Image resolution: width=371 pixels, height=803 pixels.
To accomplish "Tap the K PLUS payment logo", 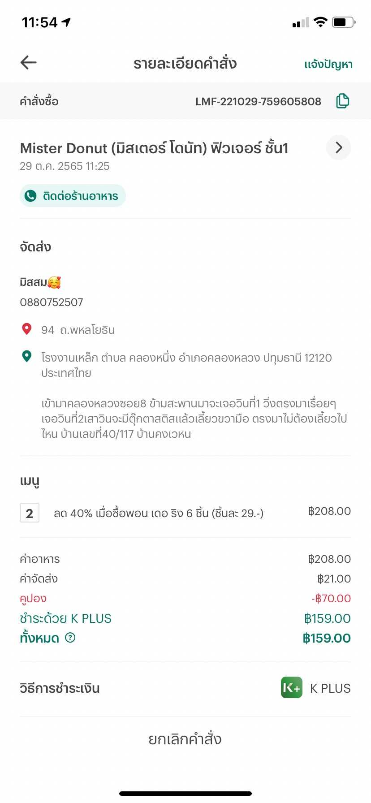I will 291,688.
